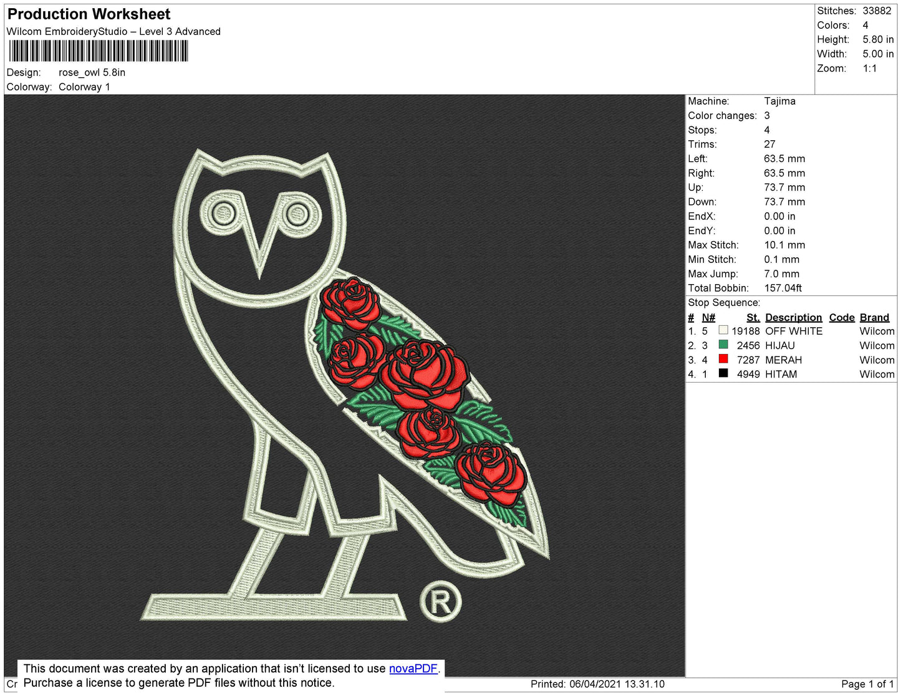This screenshot has height=696, width=901.
Task: Click the 'Code' column header
Action: pos(842,318)
